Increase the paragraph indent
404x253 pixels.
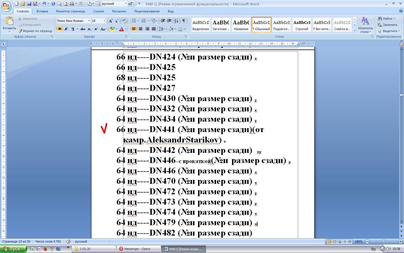[169, 21]
